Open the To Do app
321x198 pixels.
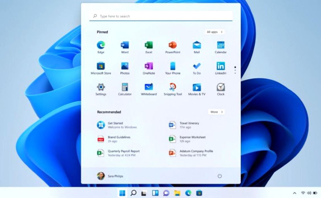pyautogui.click(x=197, y=68)
